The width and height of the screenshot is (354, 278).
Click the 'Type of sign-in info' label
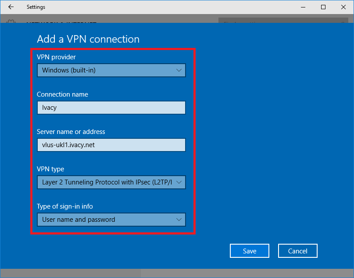point(65,206)
